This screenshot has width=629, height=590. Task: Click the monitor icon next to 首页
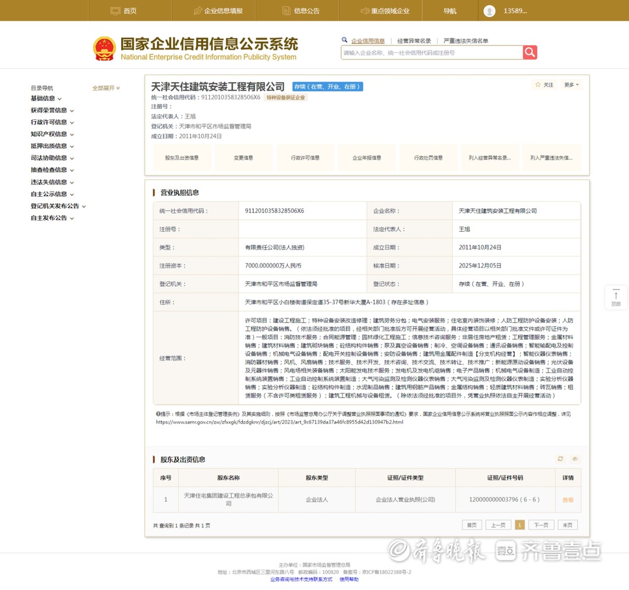[x=115, y=11]
